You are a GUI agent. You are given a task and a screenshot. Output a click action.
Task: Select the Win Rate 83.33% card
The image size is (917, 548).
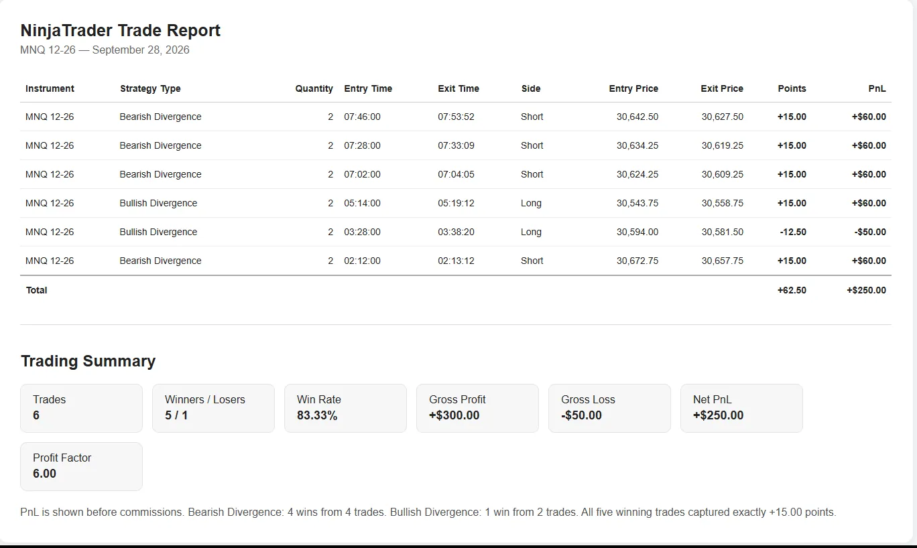[x=346, y=408]
